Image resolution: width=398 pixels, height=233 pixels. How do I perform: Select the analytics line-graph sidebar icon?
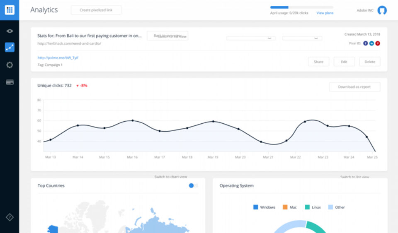coord(10,47)
